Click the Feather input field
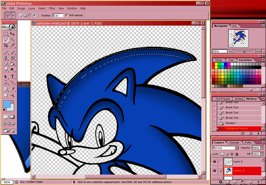Viewport: 266px width, 185px height. (58, 16)
